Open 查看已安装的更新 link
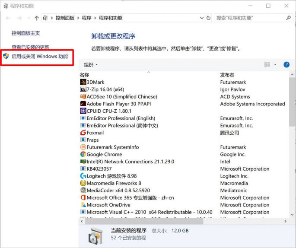This screenshot has width=296, height=248. 30,47
